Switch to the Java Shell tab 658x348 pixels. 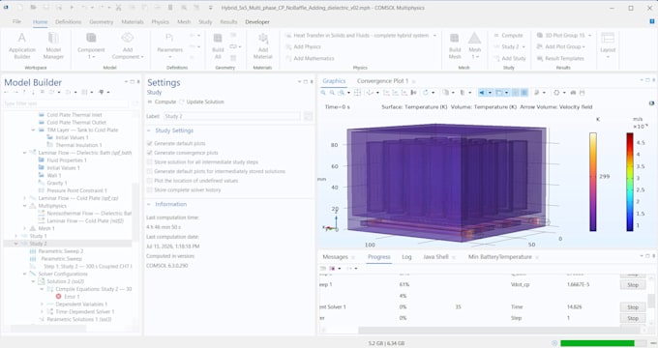[x=435, y=256]
